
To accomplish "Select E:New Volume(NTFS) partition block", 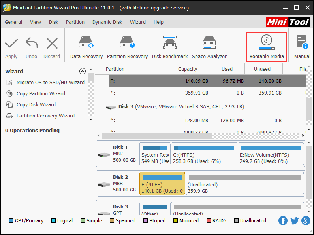I will (271, 154).
